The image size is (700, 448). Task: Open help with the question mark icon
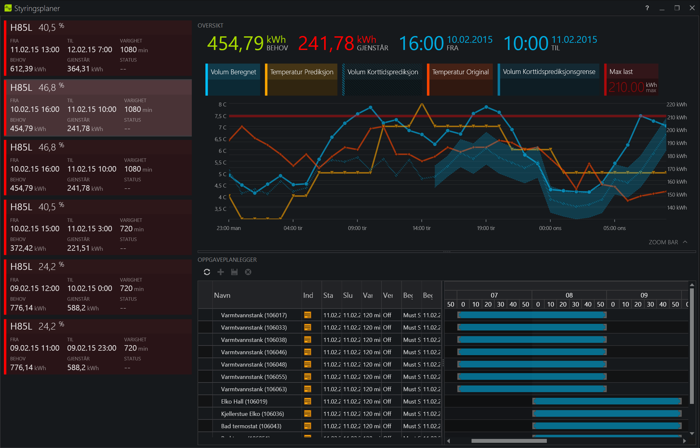647,8
